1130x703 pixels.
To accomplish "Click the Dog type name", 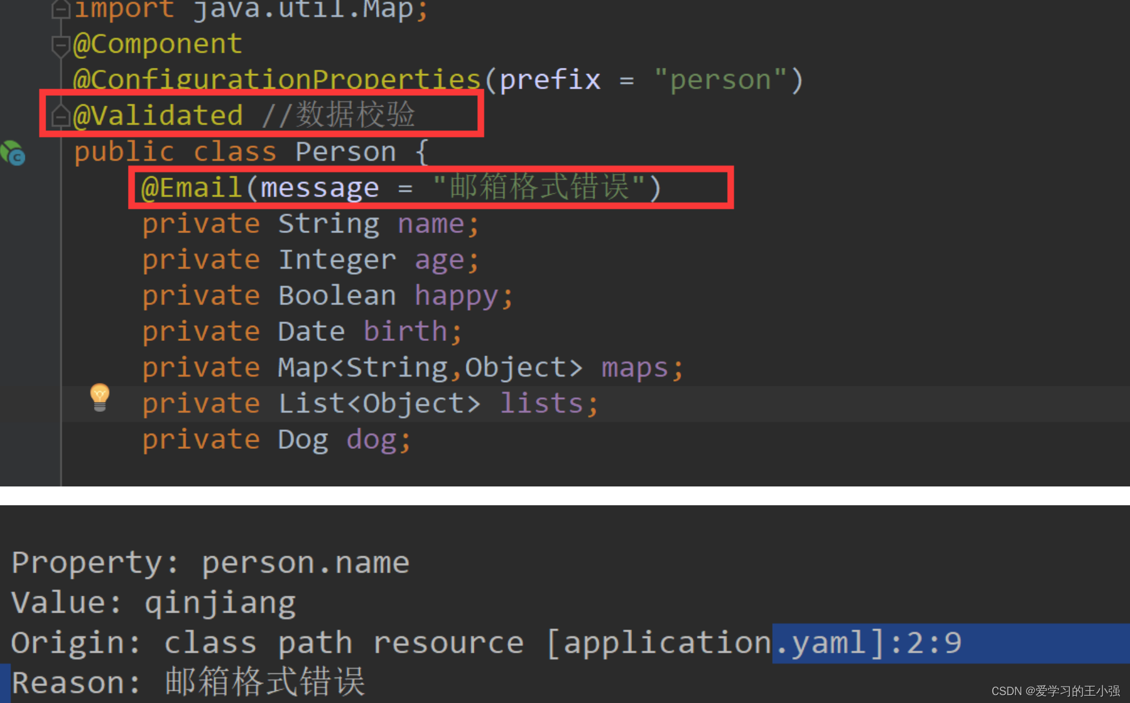I will (x=303, y=440).
